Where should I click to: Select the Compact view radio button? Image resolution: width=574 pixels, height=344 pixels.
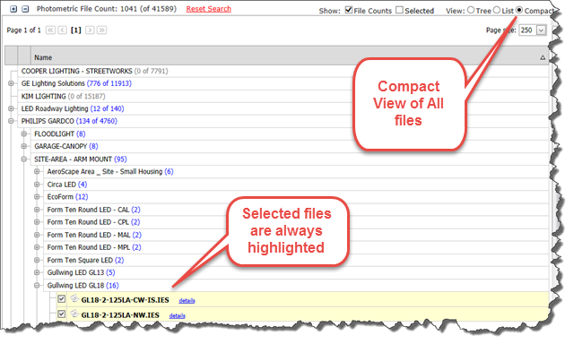pos(519,10)
